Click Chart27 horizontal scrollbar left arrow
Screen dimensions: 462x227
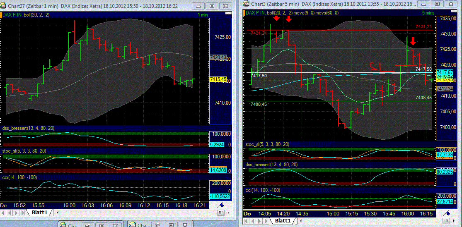58,212
